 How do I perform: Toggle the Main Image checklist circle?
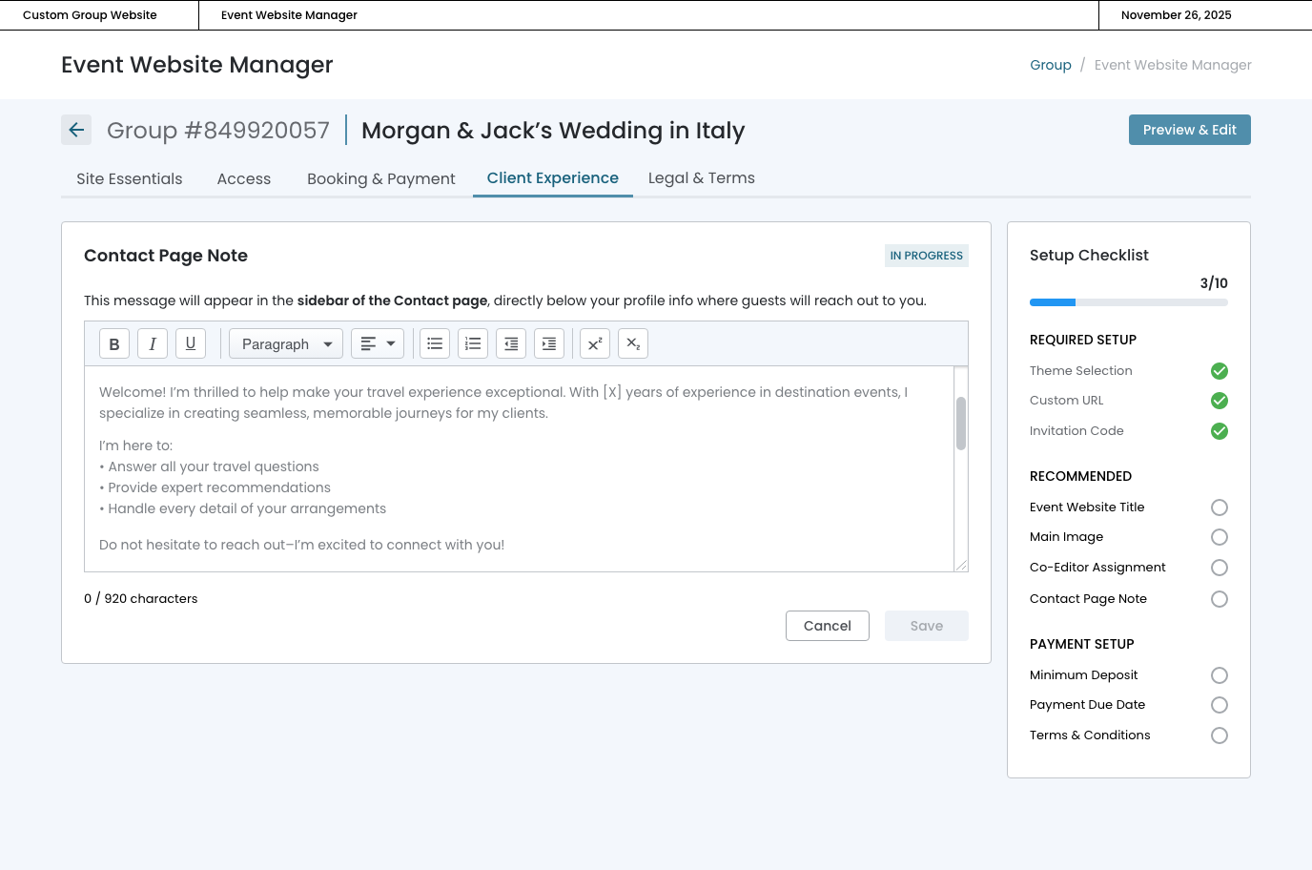(x=1219, y=537)
